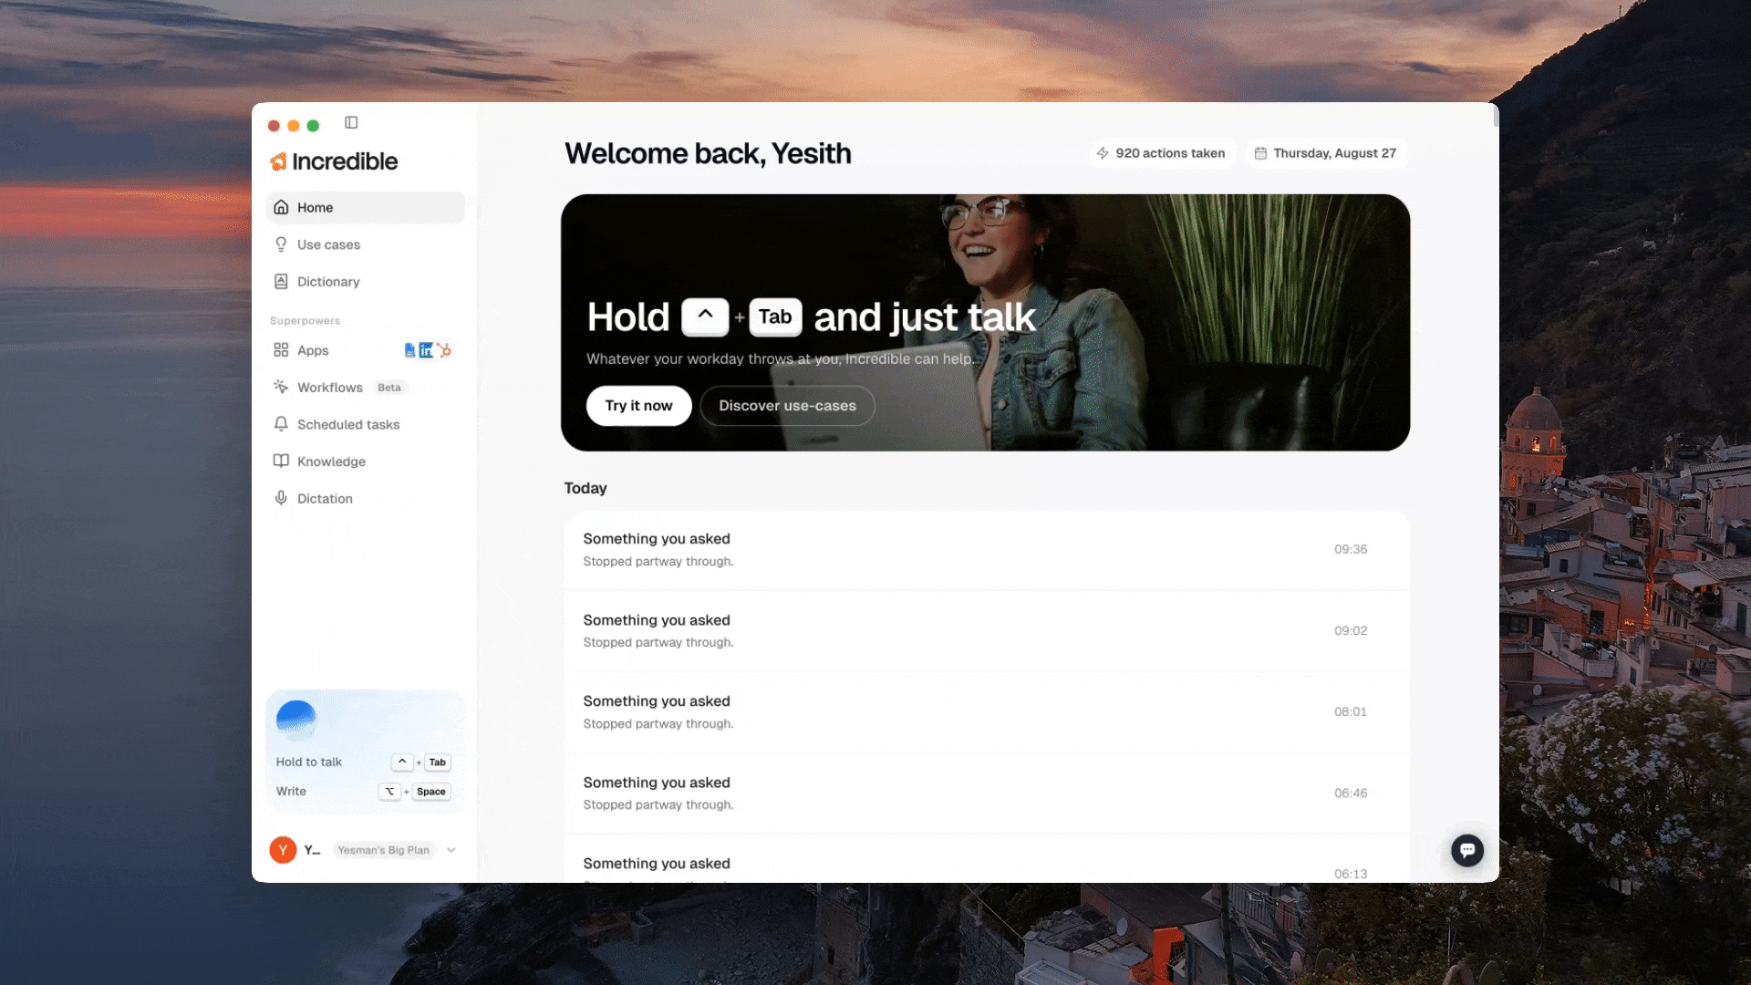1751x985 pixels.
Task: Click the Incredible logo icon
Action: [x=278, y=161]
